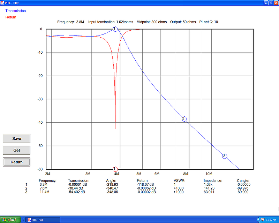Click impedance value 83.011
Screen dimensions: 279x223
[209, 192]
